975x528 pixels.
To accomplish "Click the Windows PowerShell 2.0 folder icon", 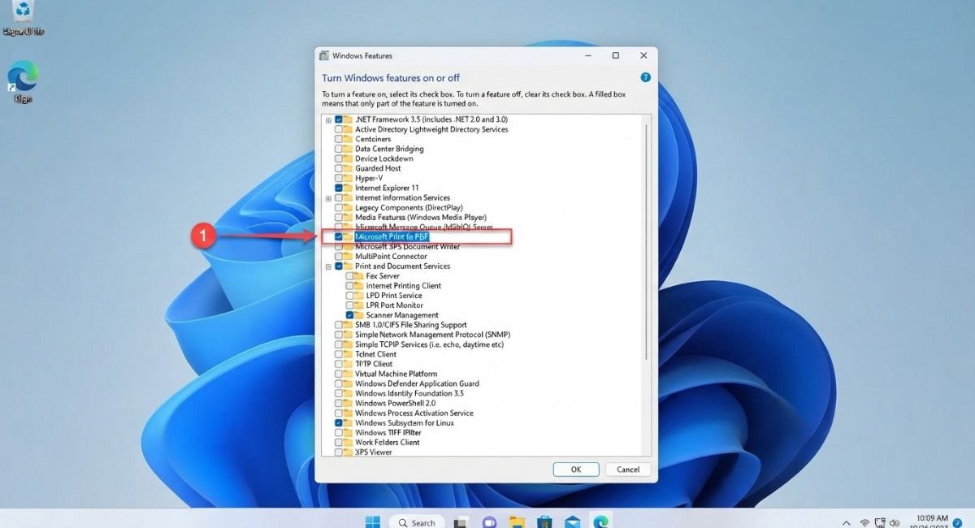I will pyautogui.click(x=348, y=403).
